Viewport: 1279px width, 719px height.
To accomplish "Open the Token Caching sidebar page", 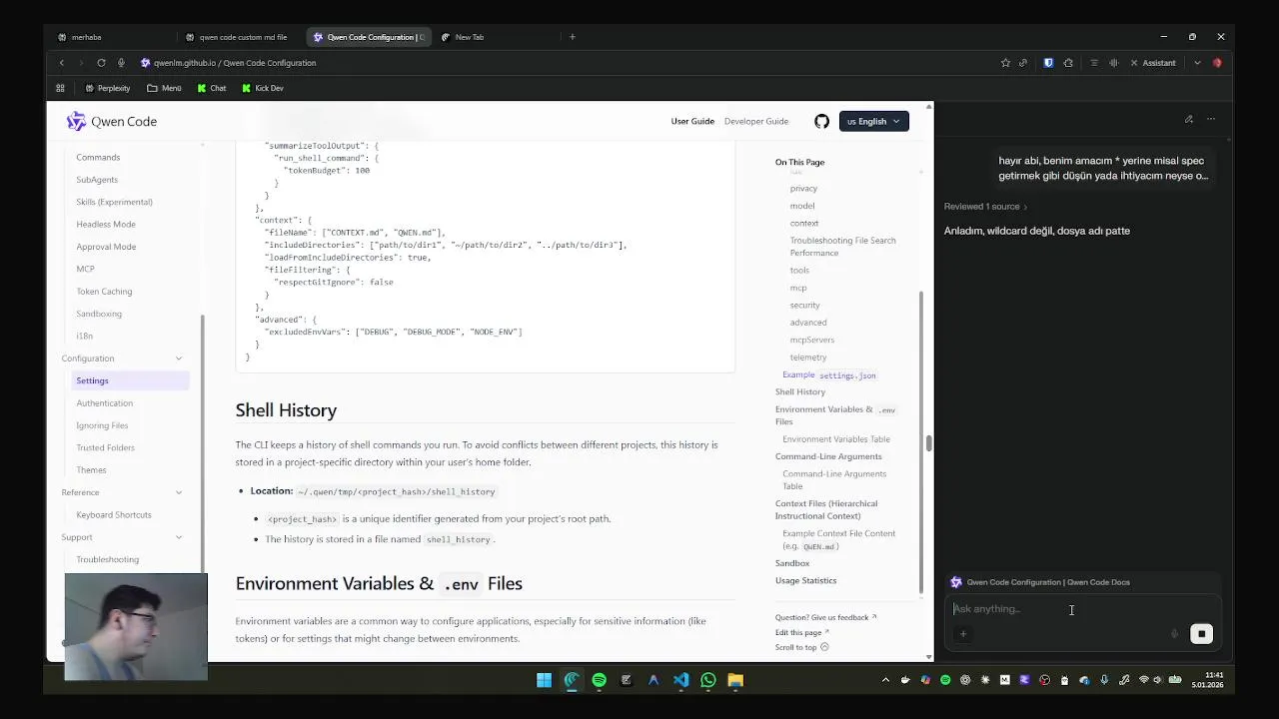I will point(104,292).
